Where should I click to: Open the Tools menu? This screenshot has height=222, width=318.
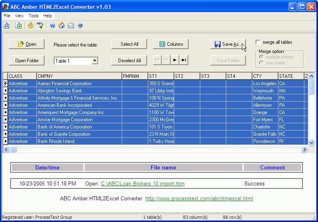34,16
